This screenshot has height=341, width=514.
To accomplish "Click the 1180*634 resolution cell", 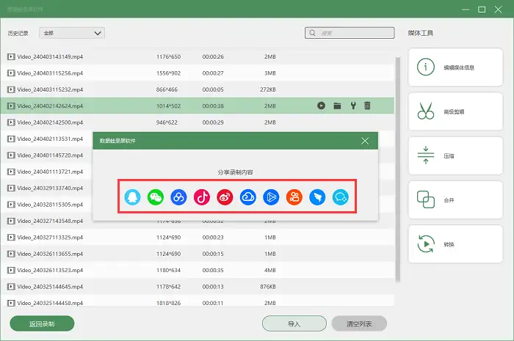I will 168,271.
